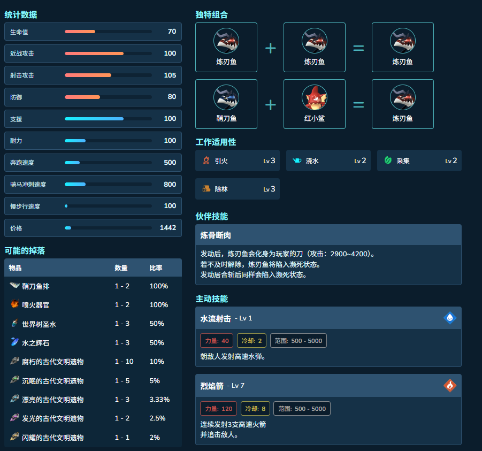
Task: Click the 浇水 watering can icon
Action: (297, 160)
